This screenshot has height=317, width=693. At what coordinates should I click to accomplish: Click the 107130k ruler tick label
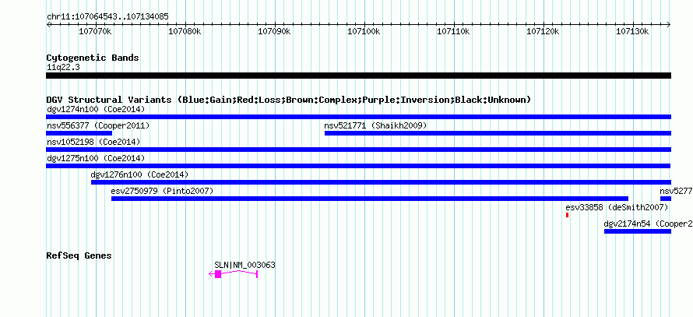point(633,31)
